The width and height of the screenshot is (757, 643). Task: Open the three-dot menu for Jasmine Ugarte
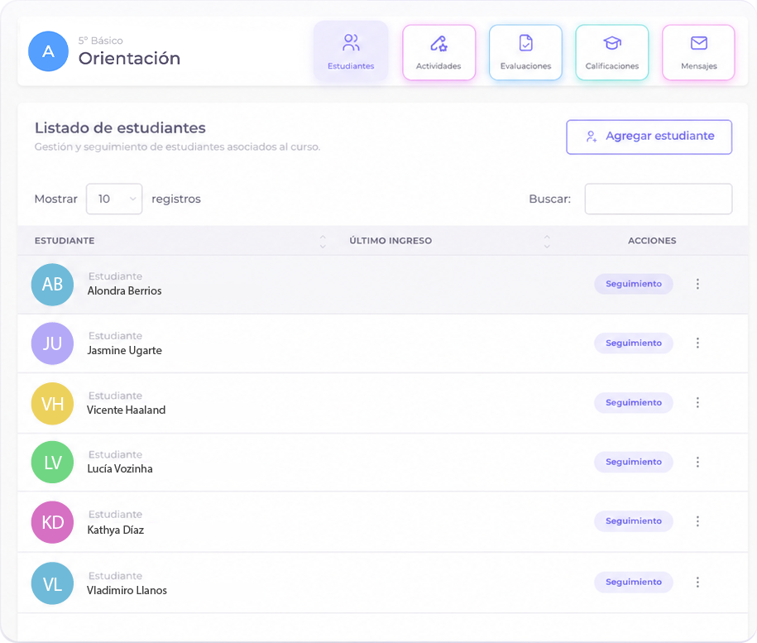tap(697, 343)
